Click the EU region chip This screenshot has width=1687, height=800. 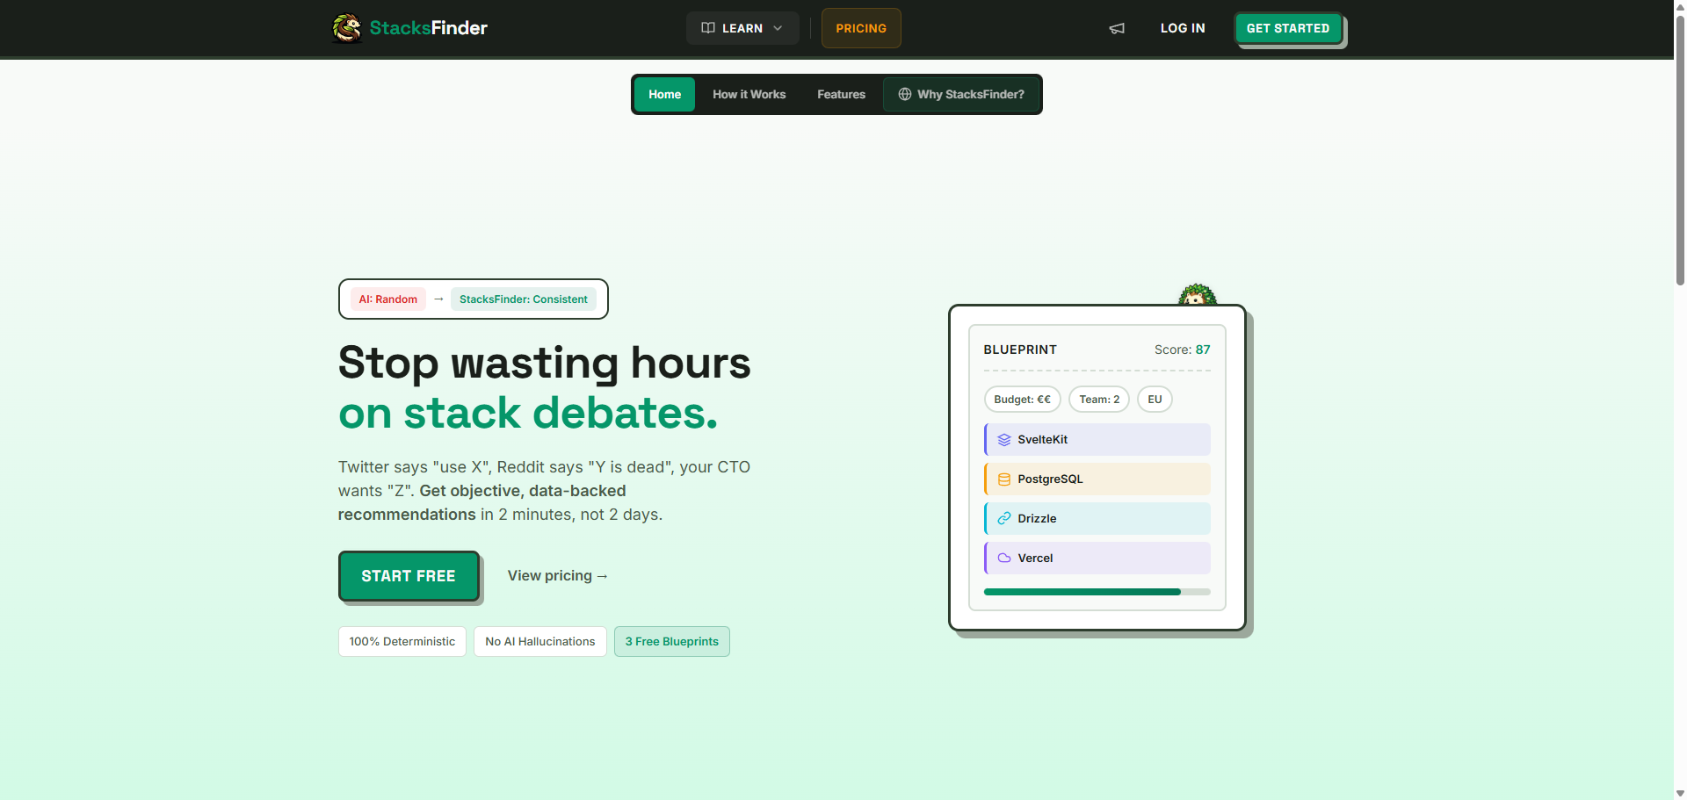[1155, 400]
